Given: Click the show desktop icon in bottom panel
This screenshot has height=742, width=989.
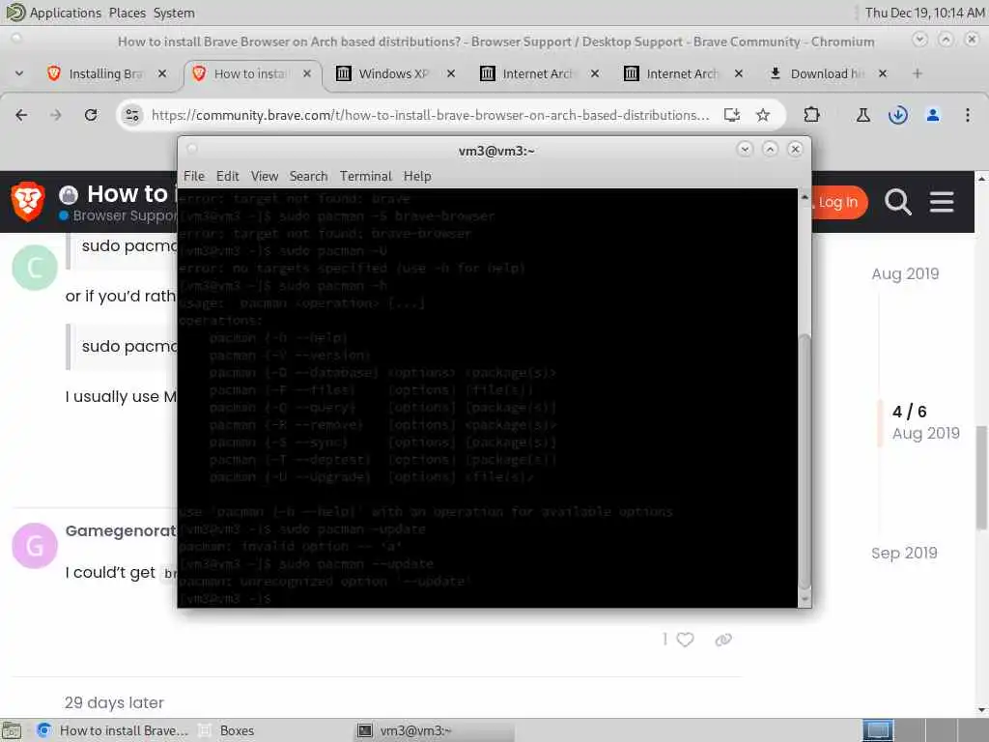Looking at the screenshot, I should pyautogui.click(x=12, y=730).
